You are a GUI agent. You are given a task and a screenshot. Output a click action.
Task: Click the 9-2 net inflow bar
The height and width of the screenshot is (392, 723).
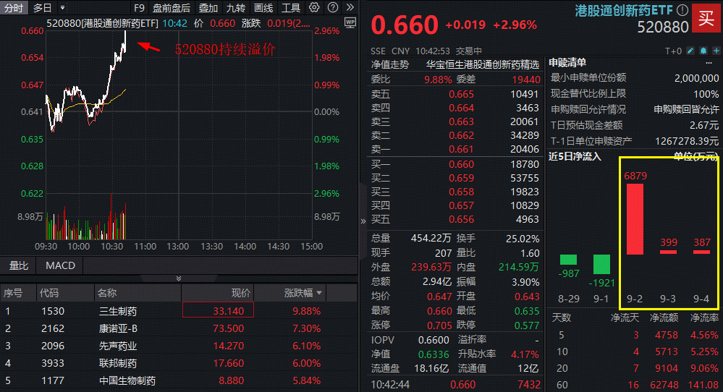[634, 218]
